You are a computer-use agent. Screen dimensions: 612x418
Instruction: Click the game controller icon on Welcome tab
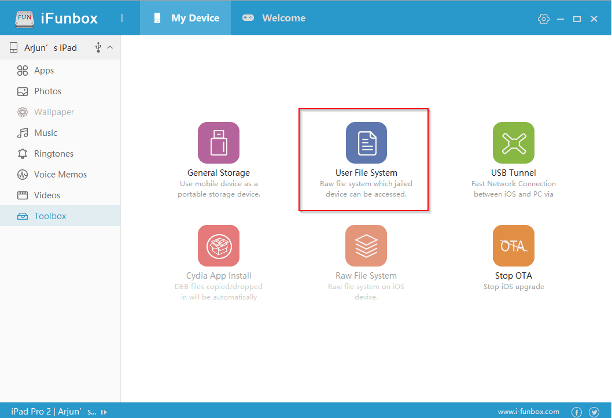coord(248,17)
